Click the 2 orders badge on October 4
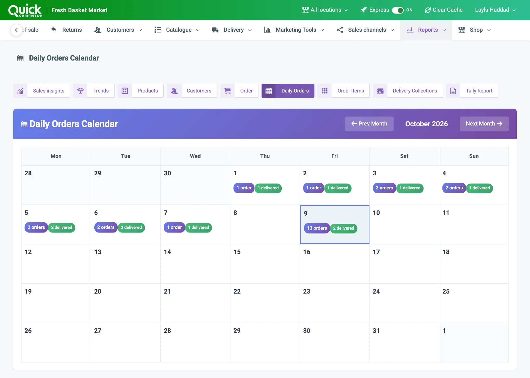 [x=454, y=188]
